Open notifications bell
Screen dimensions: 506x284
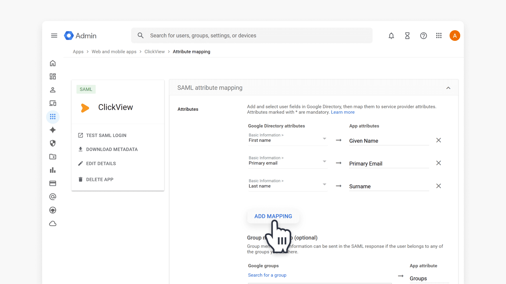click(391, 35)
